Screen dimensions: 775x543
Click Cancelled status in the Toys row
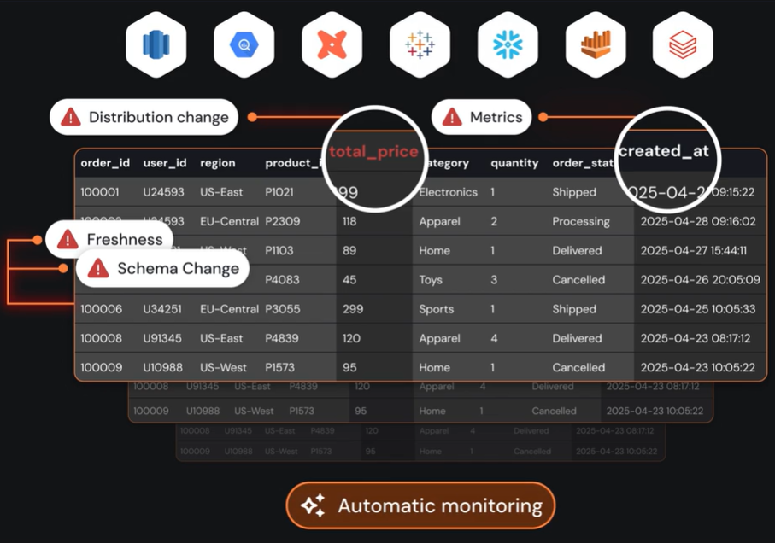point(578,279)
